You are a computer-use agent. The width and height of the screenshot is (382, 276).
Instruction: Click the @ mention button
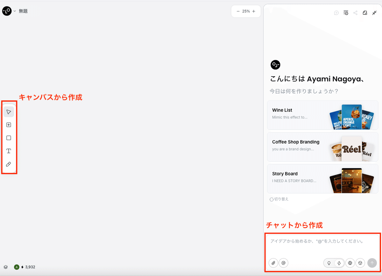pos(283,263)
